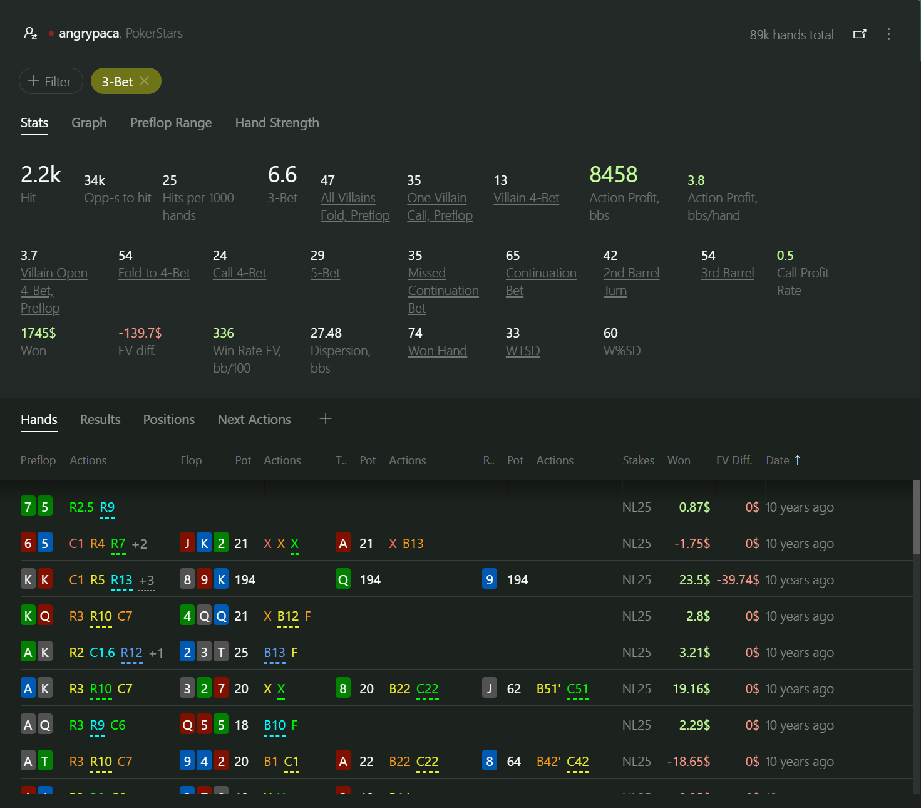Screen dimensions: 921x808
Task: Open the Next Actions tab
Action: (x=254, y=420)
